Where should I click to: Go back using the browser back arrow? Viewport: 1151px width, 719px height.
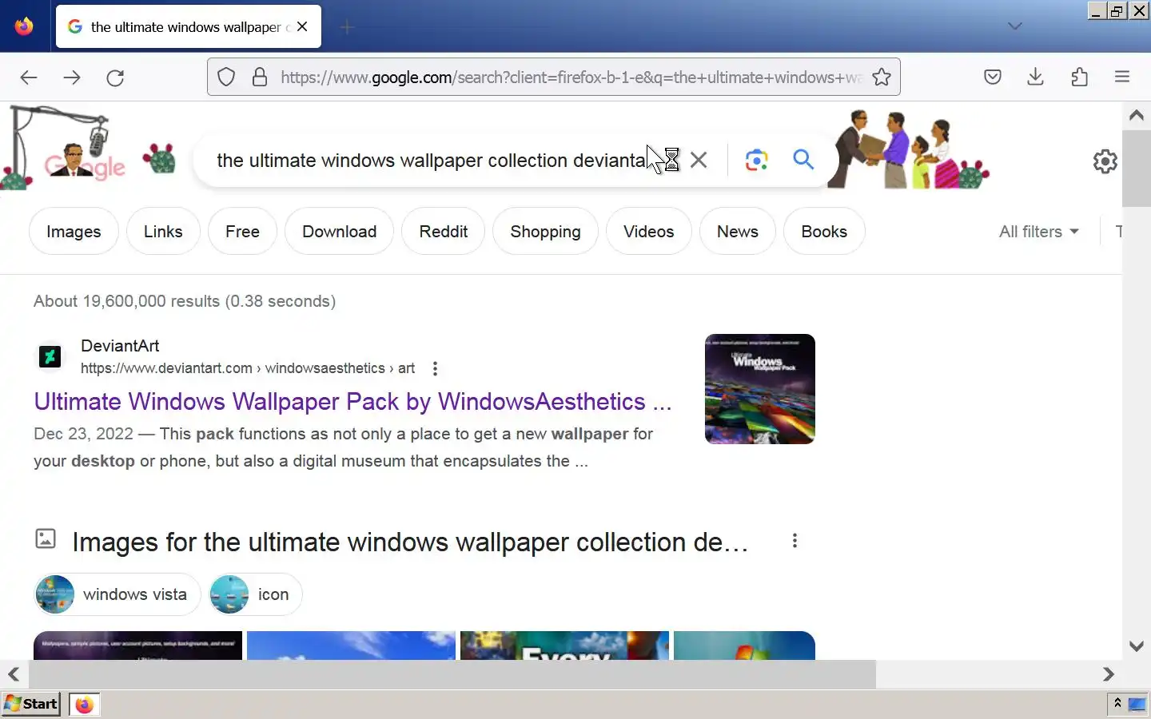tap(29, 77)
